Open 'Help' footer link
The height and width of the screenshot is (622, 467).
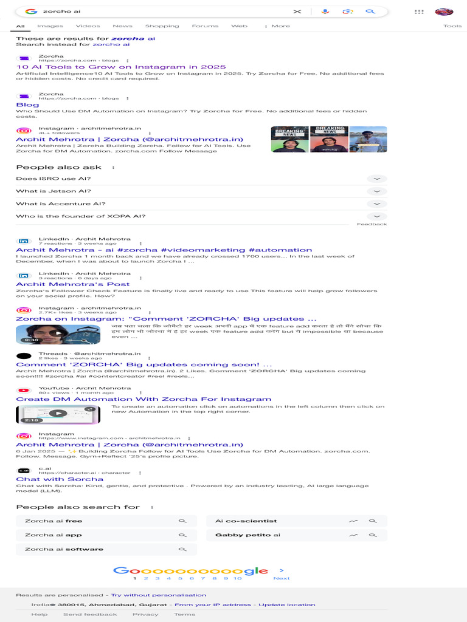40,615
